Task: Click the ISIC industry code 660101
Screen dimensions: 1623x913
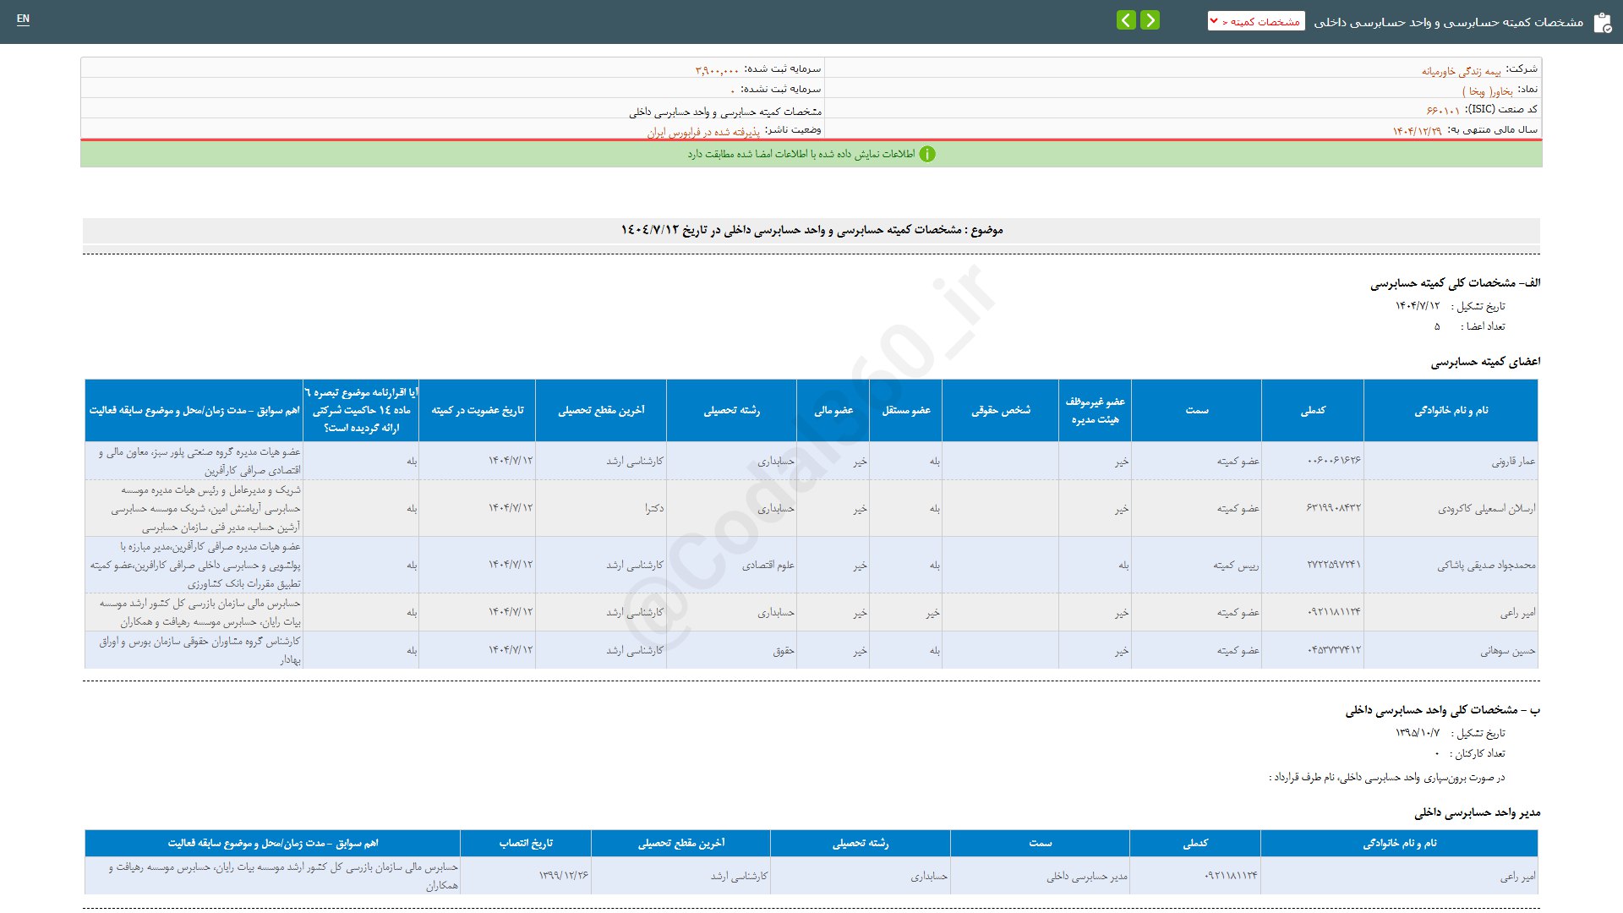Action: (1443, 111)
